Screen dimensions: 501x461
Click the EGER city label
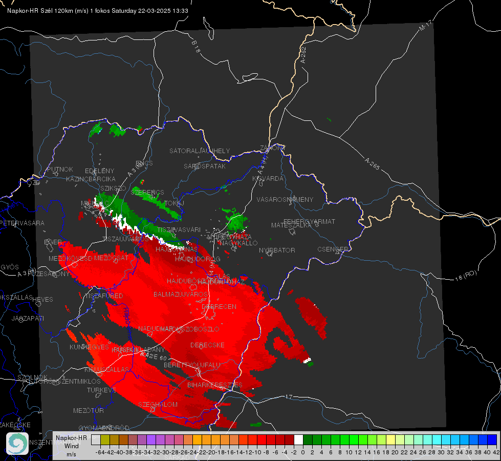click(53, 242)
